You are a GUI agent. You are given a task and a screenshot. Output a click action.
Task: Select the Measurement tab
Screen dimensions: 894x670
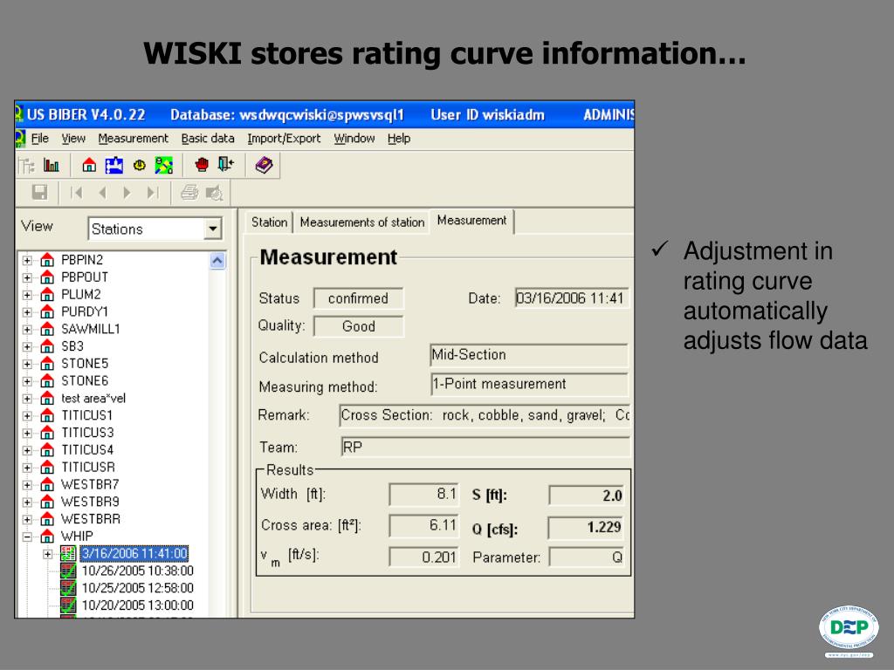coord(472,221)
